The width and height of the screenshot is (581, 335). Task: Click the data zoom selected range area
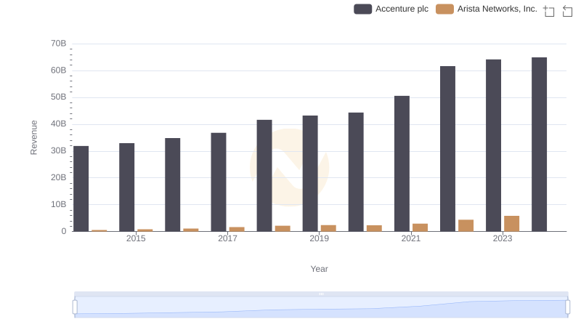coord(321,307)
